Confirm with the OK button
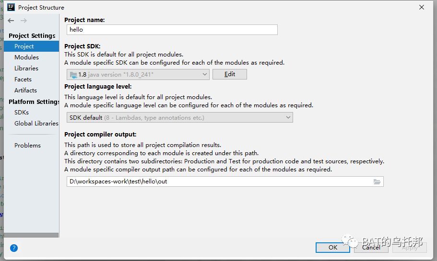Viewport: 437px width, 261px height. coord(333,248)
